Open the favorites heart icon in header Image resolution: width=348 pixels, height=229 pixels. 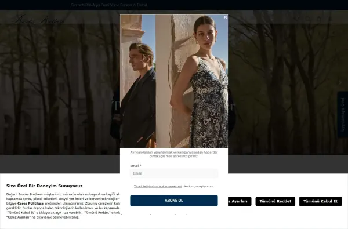tap(296, 19)
